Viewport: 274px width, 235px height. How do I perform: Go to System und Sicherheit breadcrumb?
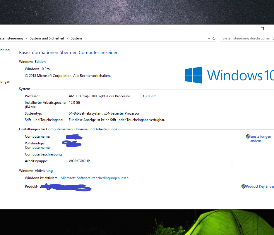47,38
